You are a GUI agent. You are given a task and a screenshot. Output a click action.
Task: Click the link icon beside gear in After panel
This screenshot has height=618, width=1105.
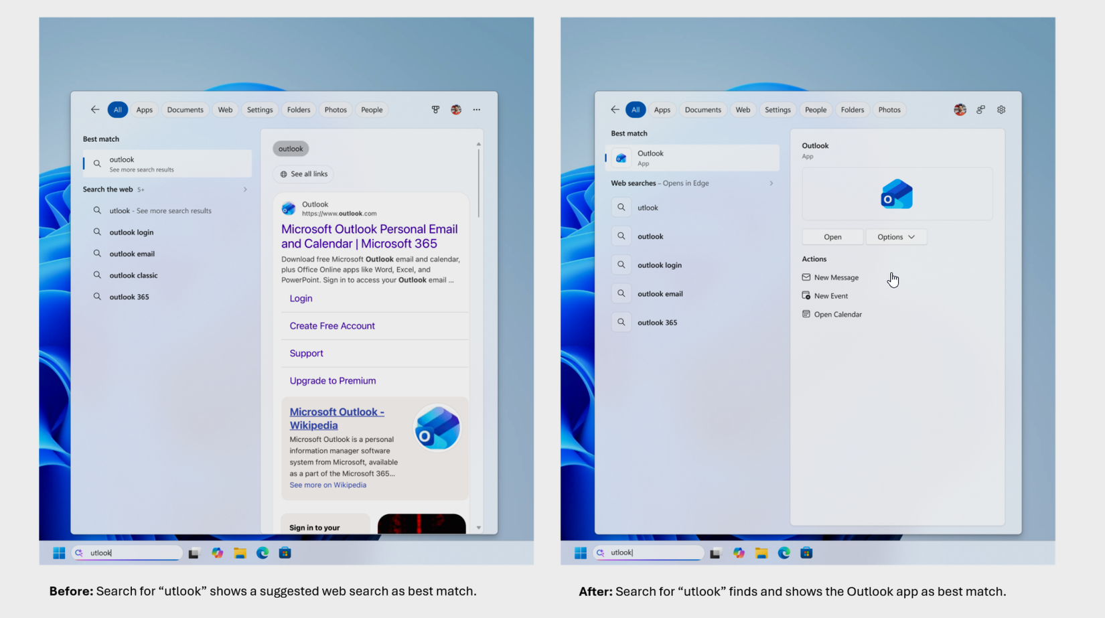(980, 110)
